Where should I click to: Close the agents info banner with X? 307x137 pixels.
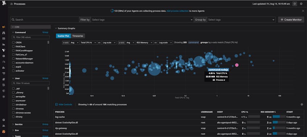click(303, 11)
